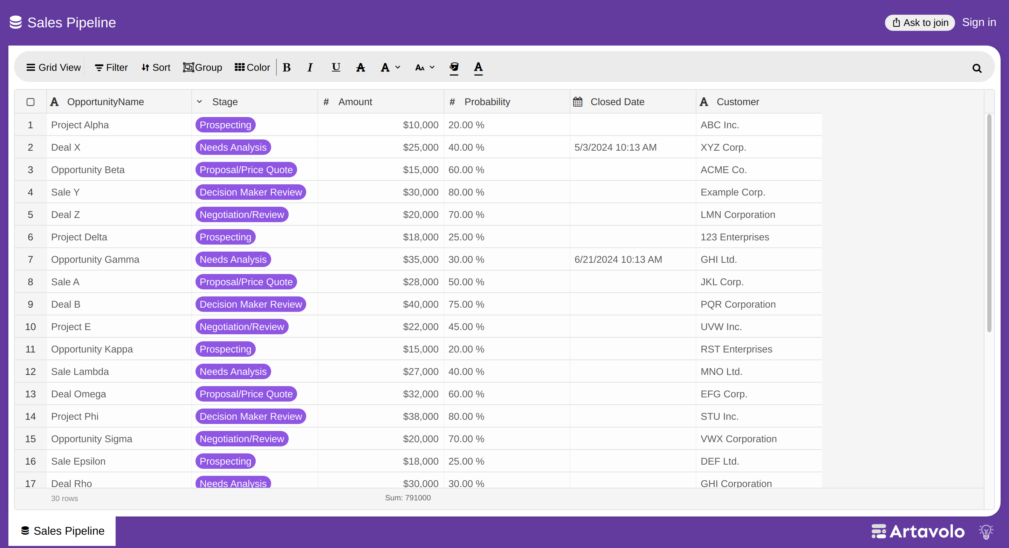Expand the font family dropdown
Viewport: 1009px width, 548px height.
[391, 67]
